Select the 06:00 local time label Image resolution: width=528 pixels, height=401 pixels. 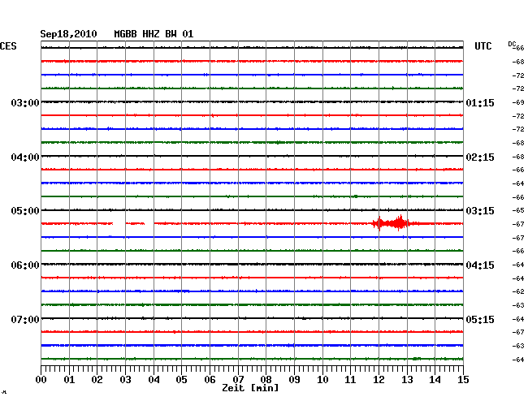pos(25,265)
